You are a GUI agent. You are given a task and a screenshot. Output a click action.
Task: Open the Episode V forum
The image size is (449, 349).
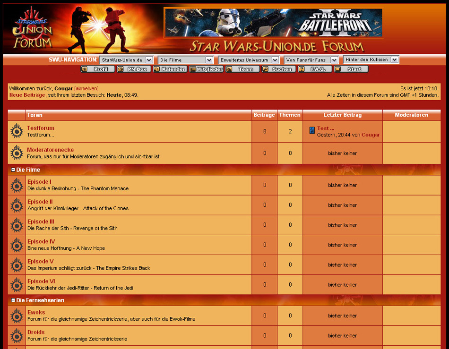click(x=40, y=261)
